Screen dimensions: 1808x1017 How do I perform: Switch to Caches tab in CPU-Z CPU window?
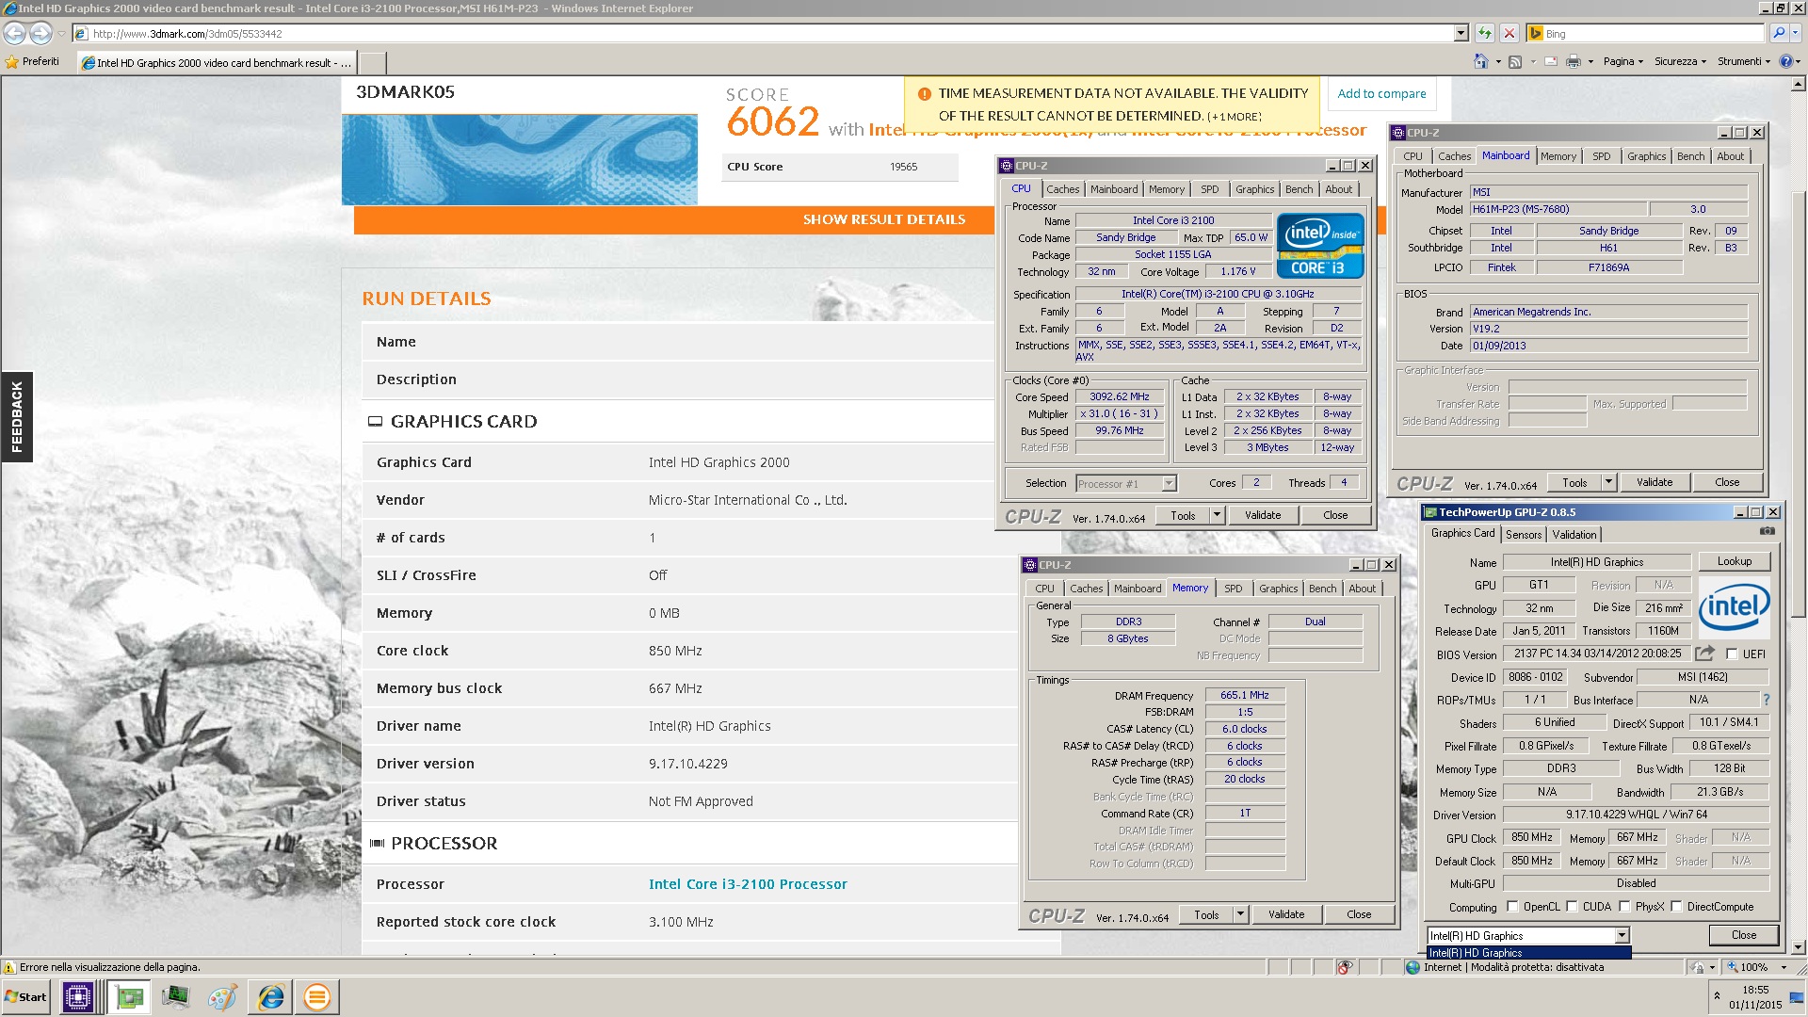pyautogui.click(x=1063, y=189)
